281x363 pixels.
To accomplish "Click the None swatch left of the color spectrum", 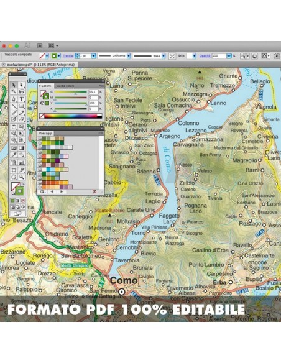I will [42, 116].
